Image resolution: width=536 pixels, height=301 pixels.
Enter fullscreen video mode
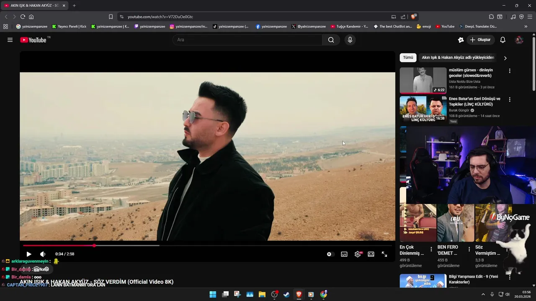pyautogui.click(x=384, y=254)
